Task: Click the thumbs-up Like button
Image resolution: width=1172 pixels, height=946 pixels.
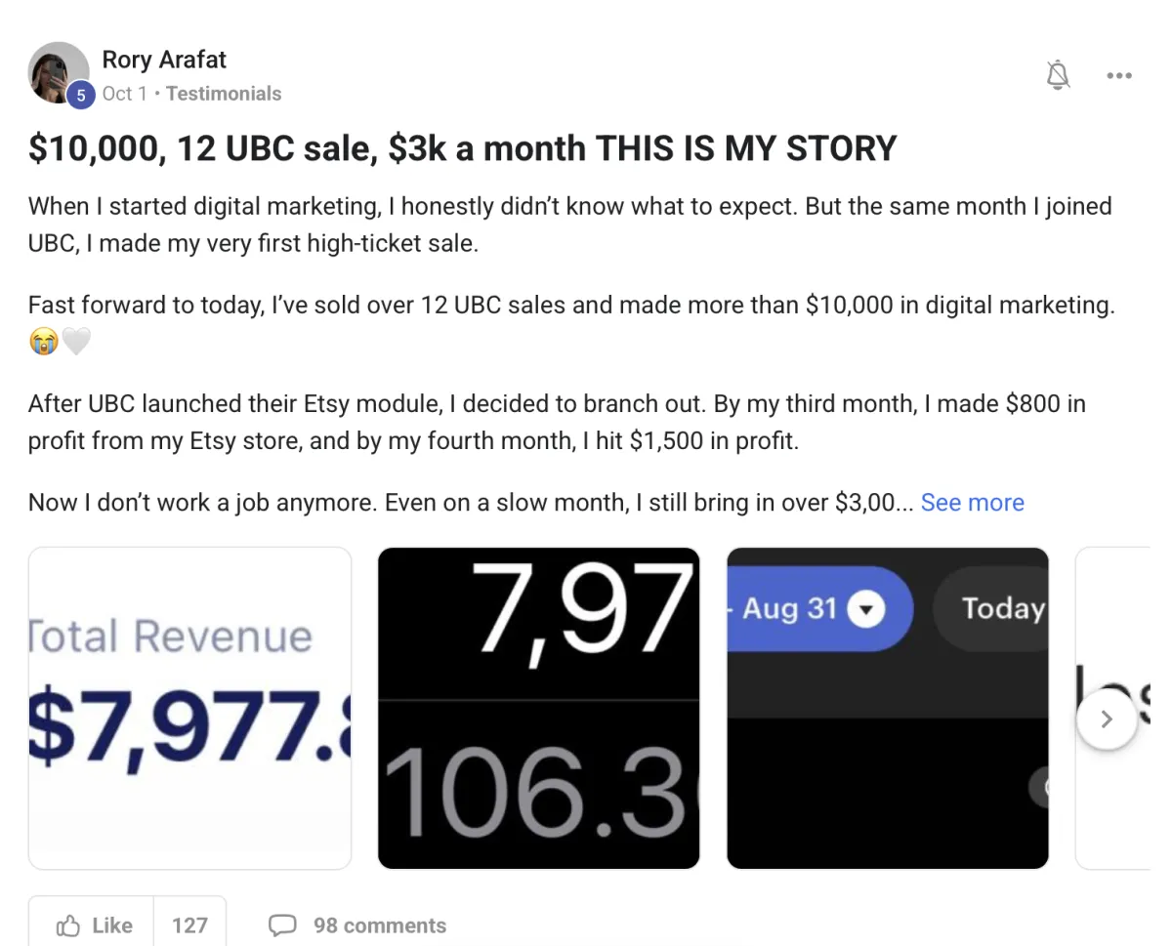Action: pyautogui.click(x=94, y=925)
